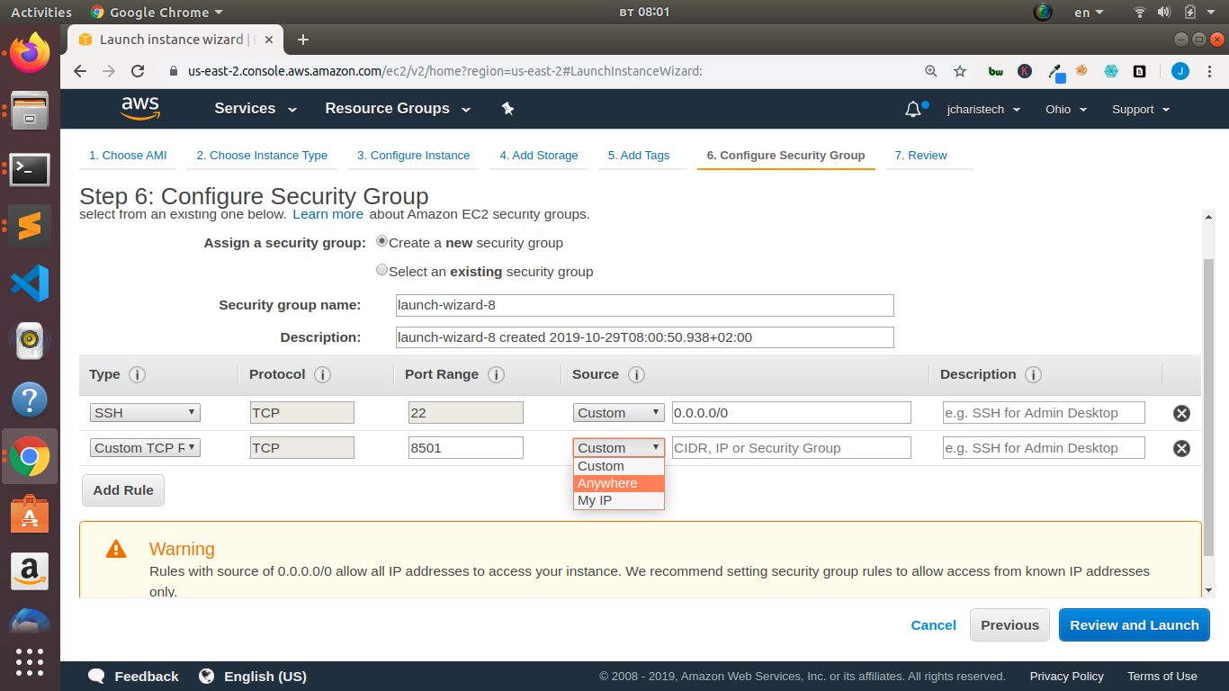Open the notifications bell in the AWS navbar

coord(911,108)
